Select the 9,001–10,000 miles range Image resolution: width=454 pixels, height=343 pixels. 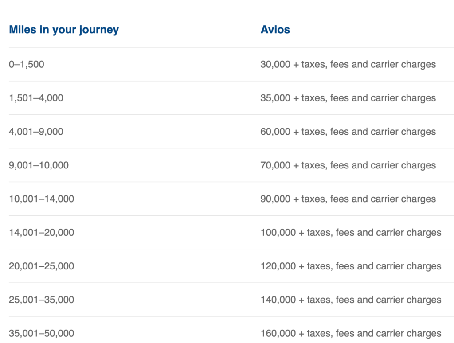pyautogui.click(x=39, y=165)
